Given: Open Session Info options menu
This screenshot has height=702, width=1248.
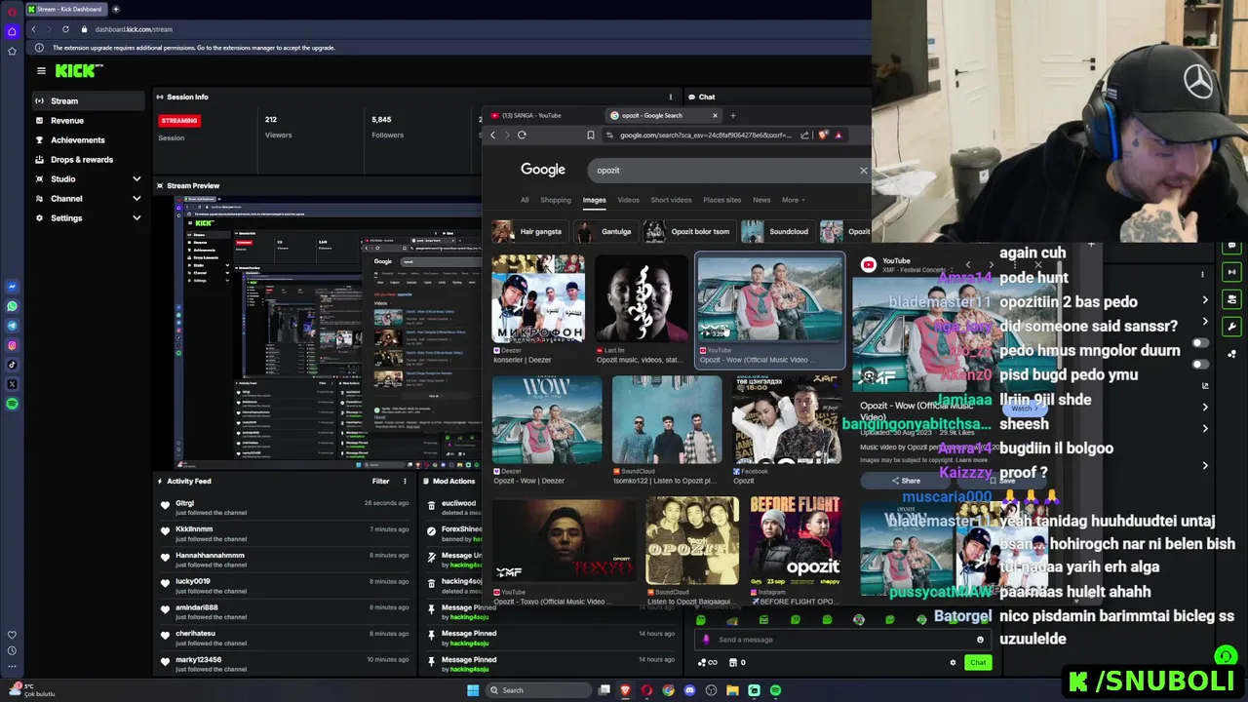Looking at the screenshot, I should pyautogui.click(x=670, y=97).
